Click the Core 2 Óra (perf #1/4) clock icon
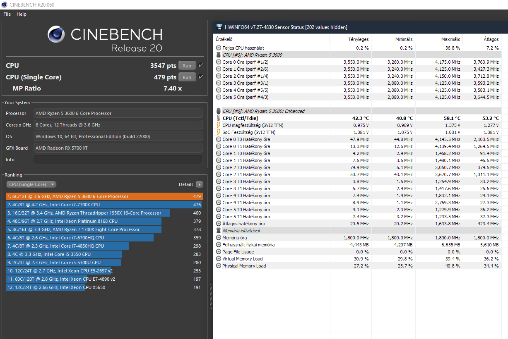508x339 pixels. coord(219,76)
